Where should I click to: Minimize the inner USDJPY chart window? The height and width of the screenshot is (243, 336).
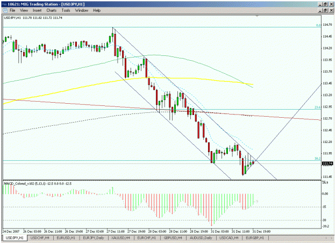[320, 10]
